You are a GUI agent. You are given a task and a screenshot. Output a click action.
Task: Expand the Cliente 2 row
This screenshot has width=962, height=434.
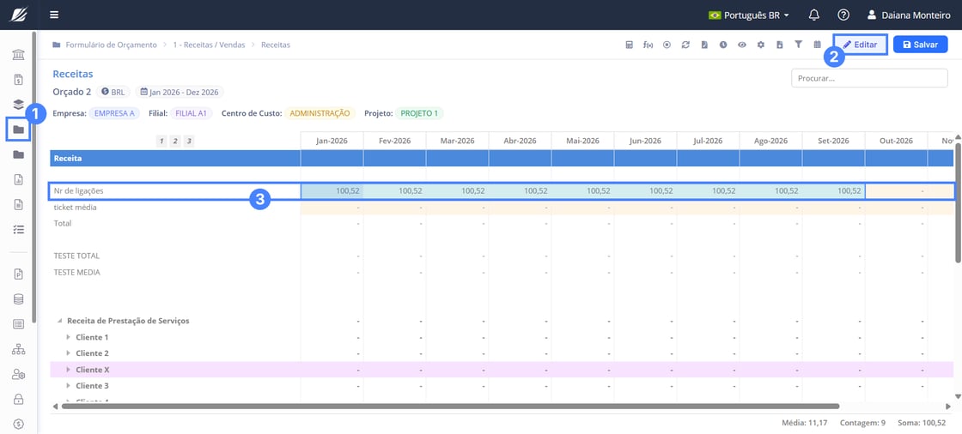click(69, 353)
